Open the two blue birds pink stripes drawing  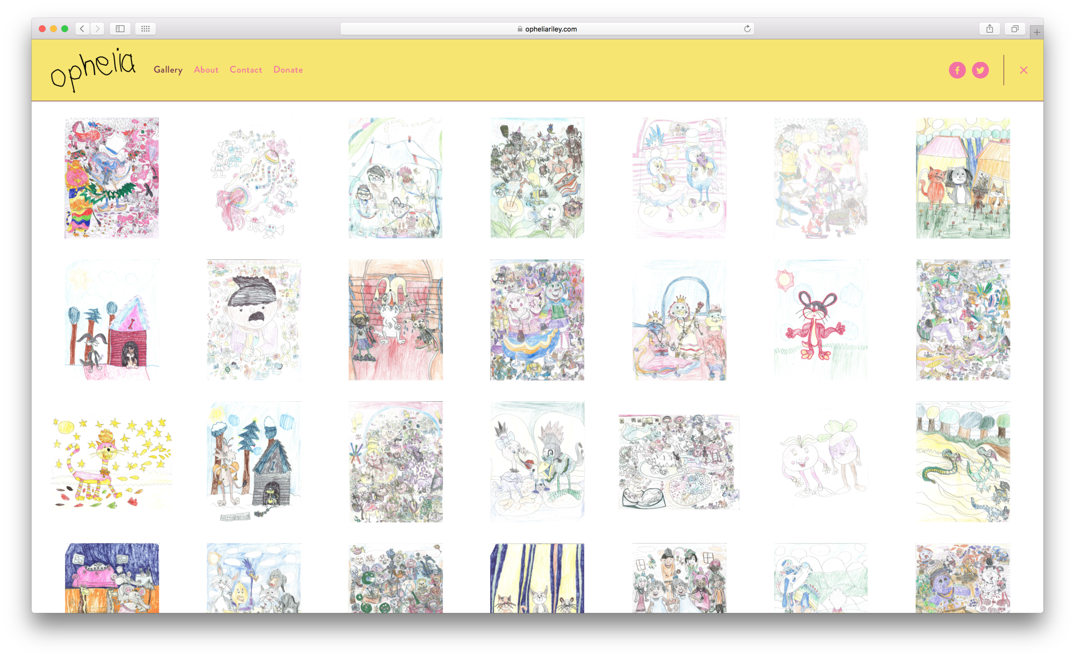coord(679,178)
